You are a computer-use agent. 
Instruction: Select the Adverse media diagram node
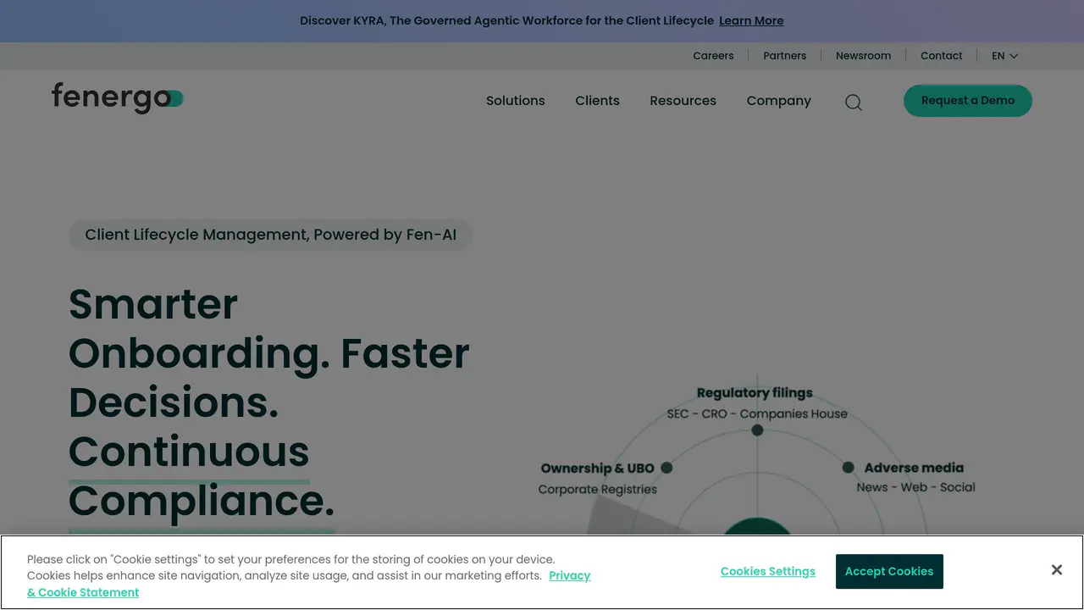(x=848, y=468)
